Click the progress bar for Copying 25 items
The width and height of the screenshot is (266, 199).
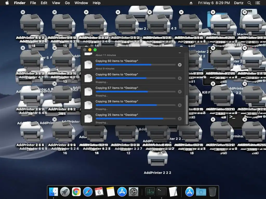point(136,119)
